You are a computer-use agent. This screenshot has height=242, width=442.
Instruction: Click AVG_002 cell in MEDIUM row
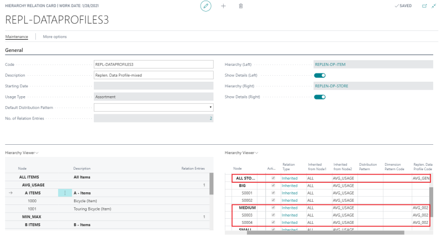(x=420, y=208)
